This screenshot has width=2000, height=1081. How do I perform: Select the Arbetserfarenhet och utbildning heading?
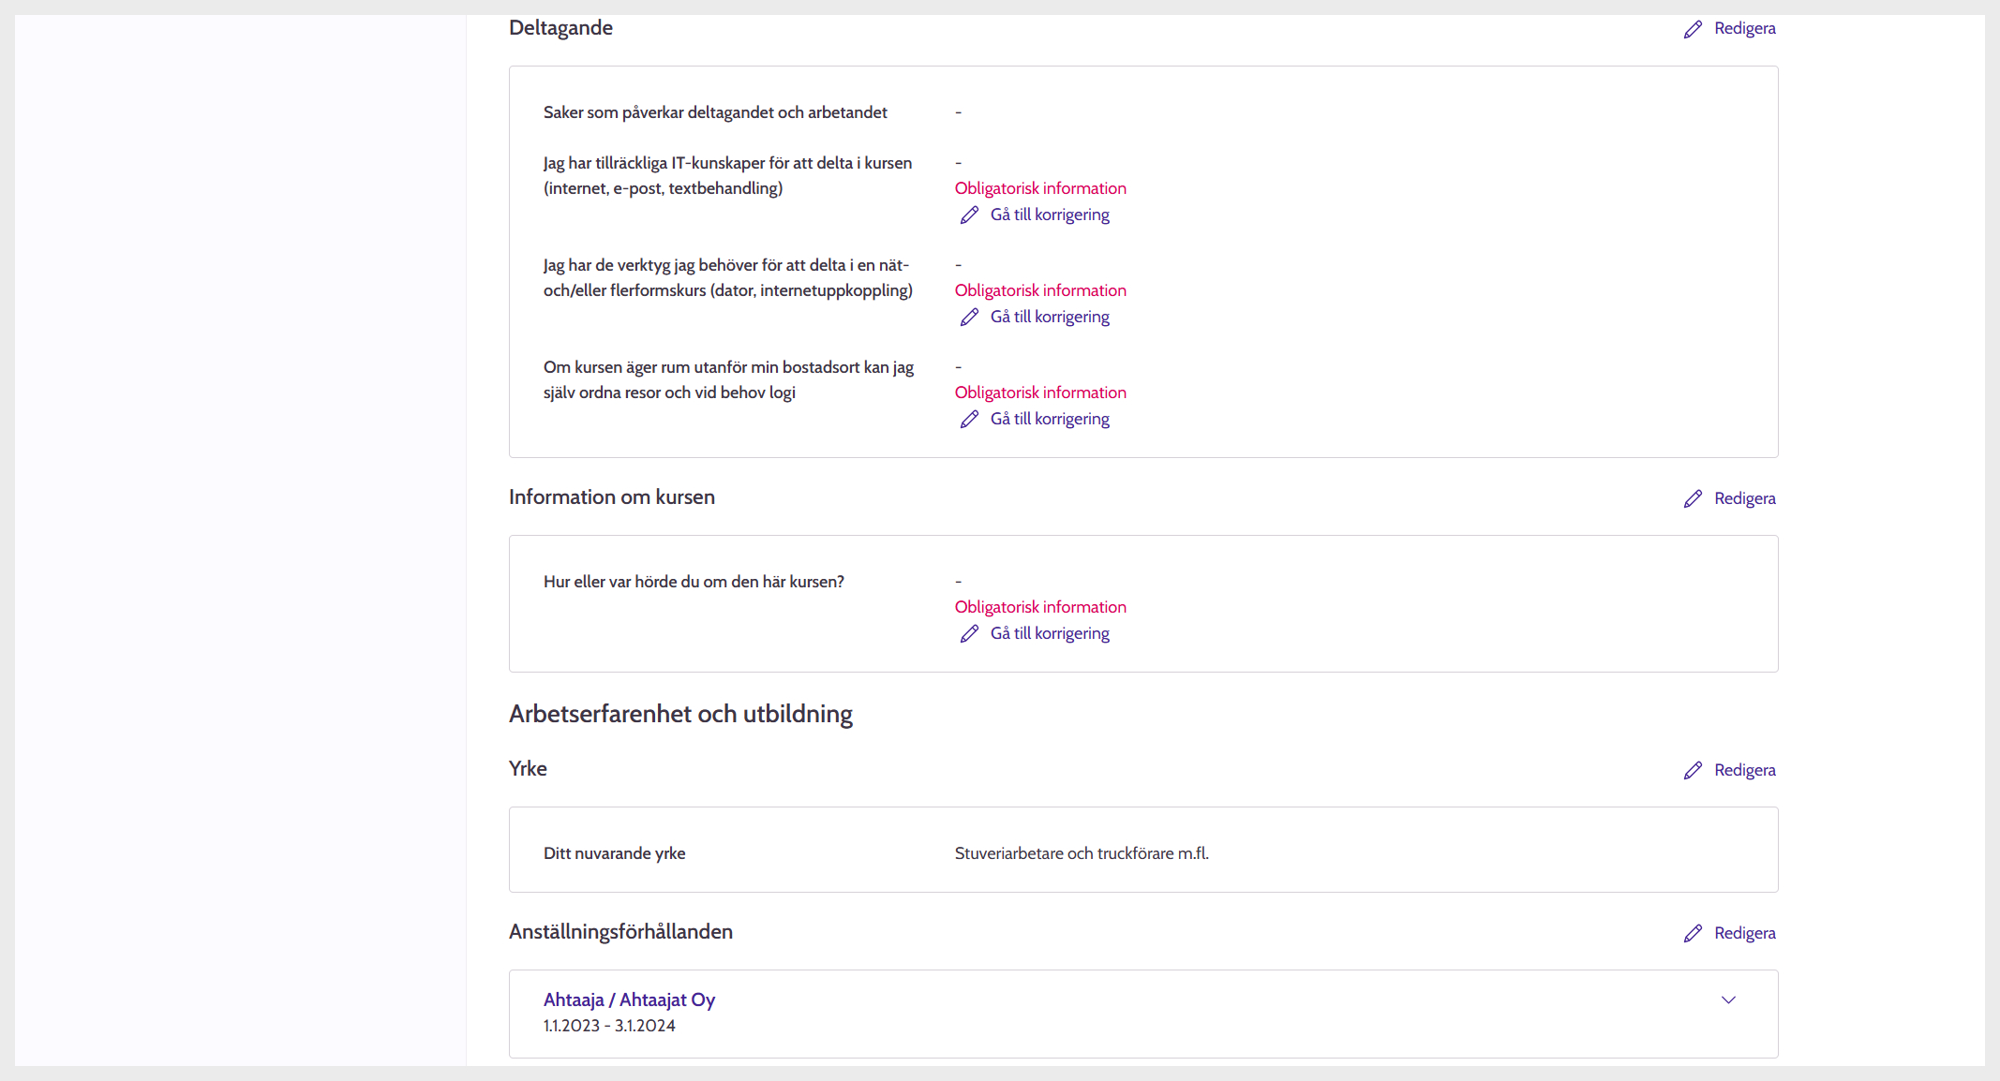coord(680,715)
